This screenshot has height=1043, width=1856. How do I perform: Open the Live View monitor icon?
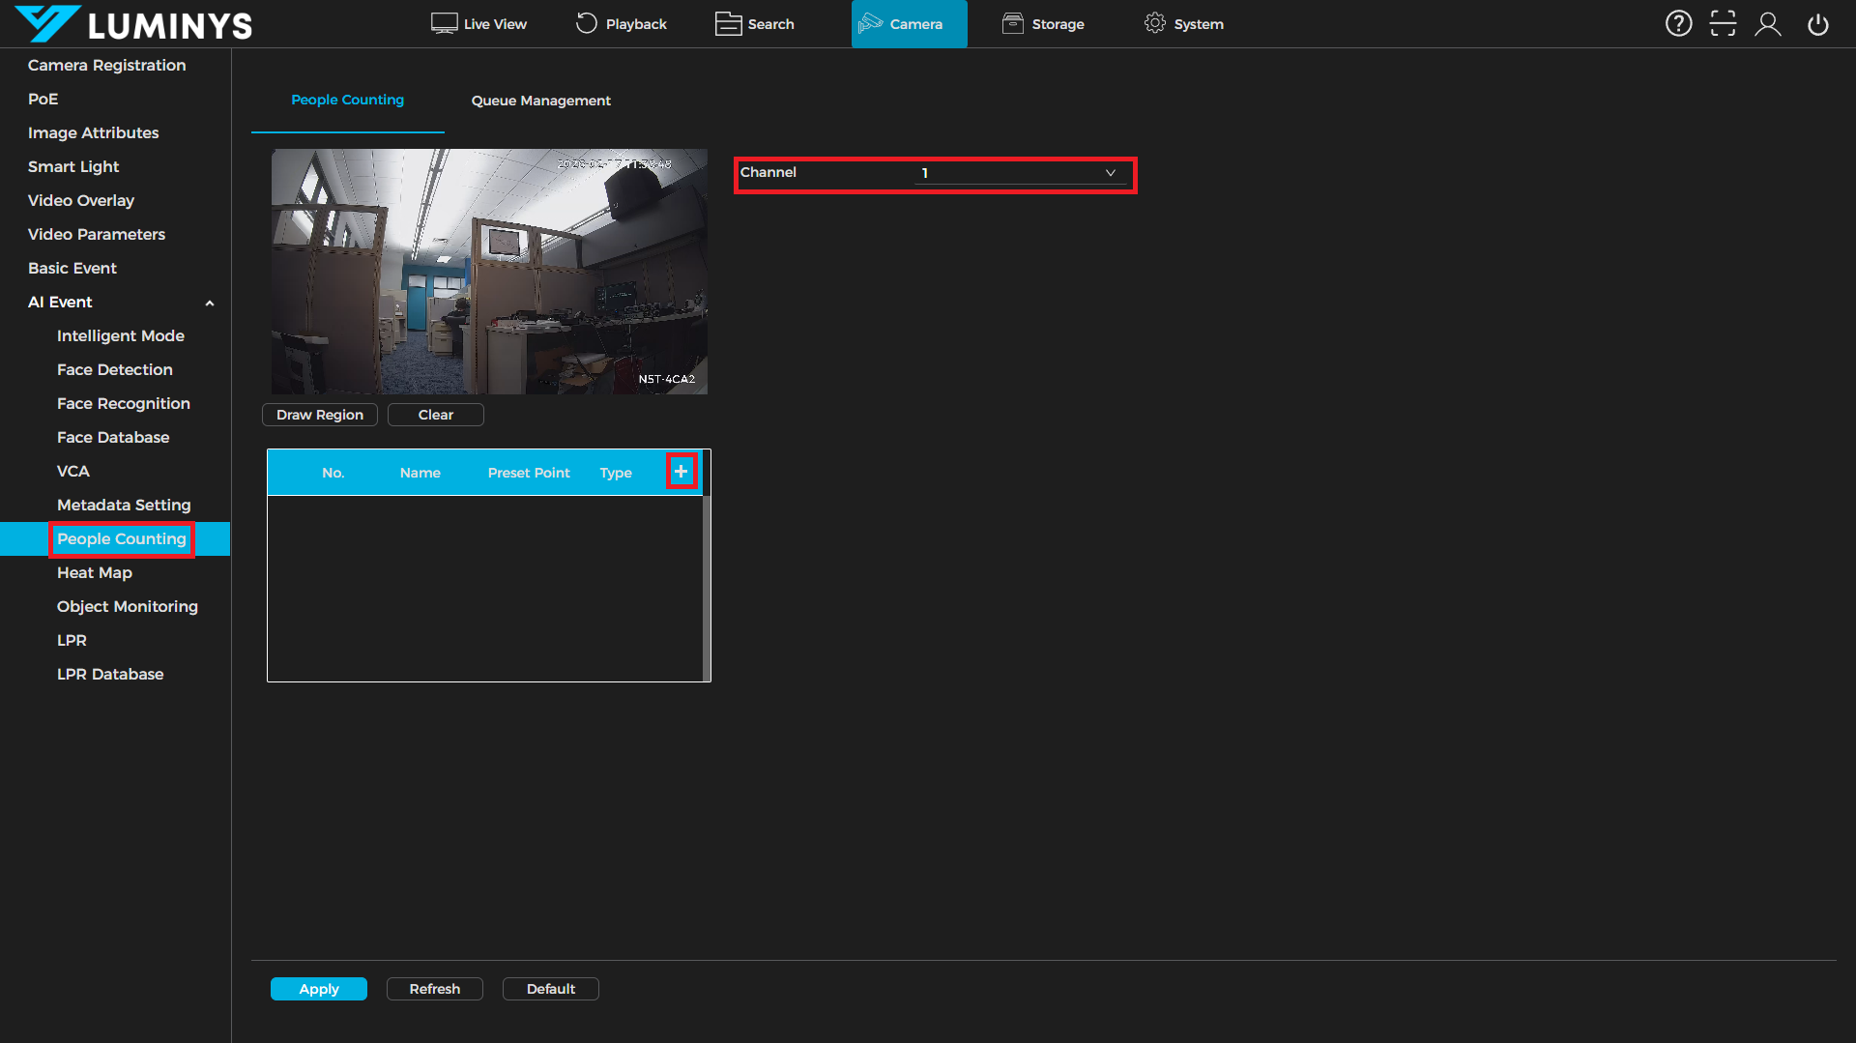click(x=444, y=24)
